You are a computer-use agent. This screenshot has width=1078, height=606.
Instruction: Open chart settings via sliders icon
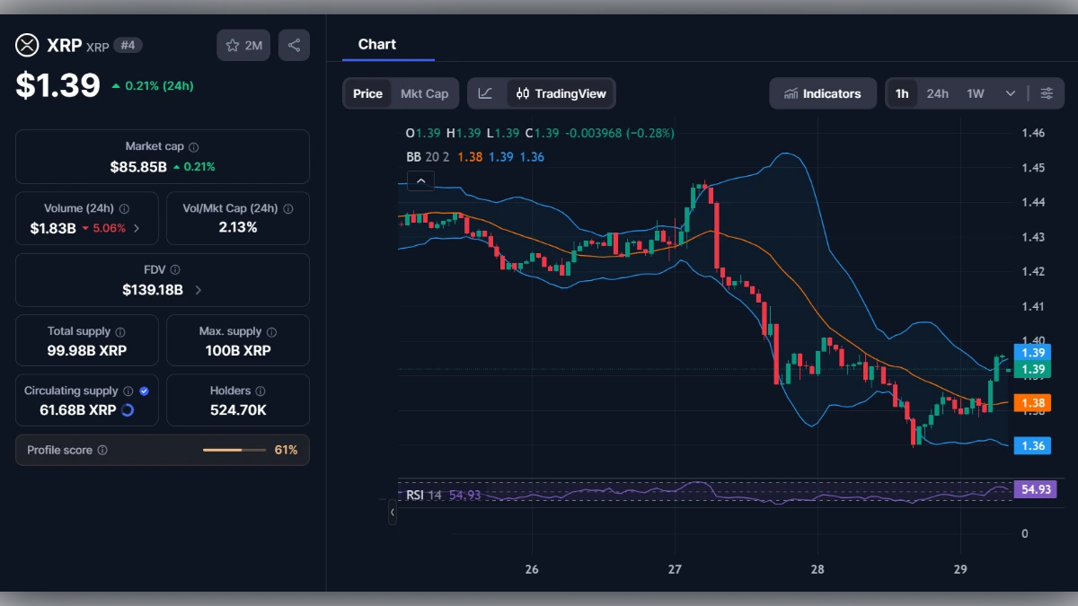click(x=1047, y=92)
